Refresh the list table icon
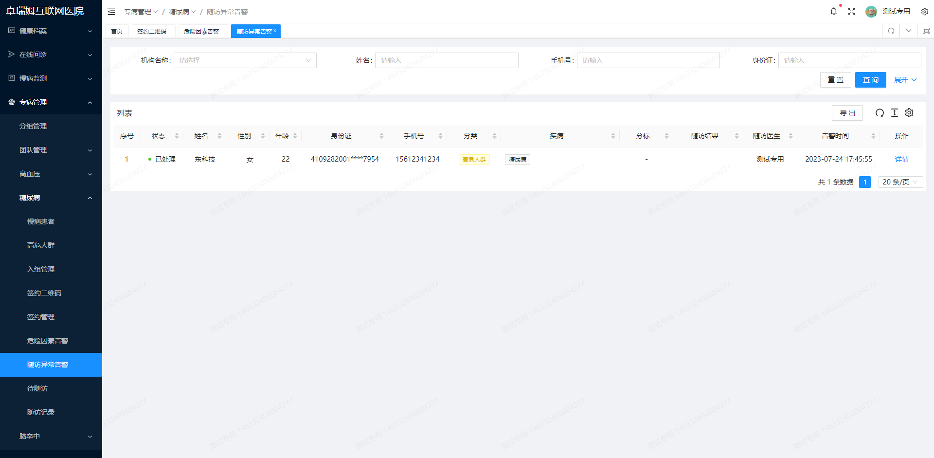Screen dimensions: 934x458 pyautogui.click(x=880, y=113)
